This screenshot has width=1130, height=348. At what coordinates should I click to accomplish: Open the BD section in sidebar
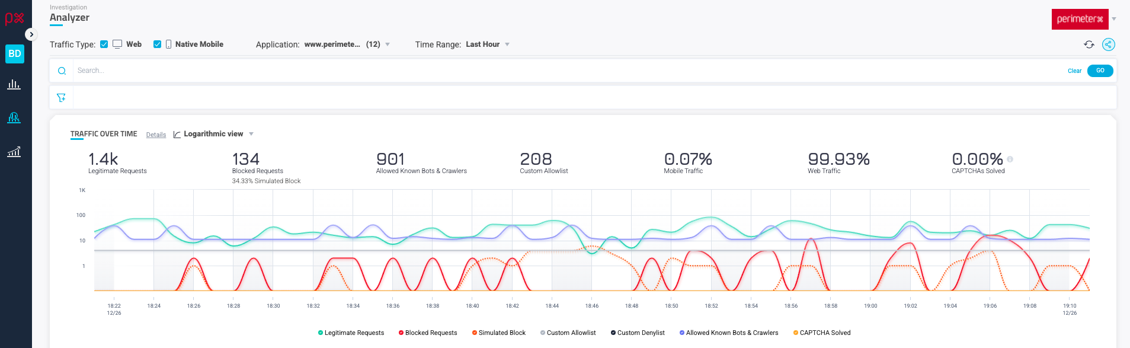[x=15, y=53]
